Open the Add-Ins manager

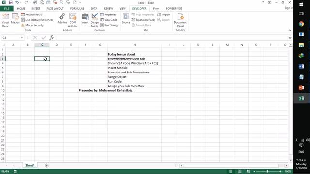62,19
